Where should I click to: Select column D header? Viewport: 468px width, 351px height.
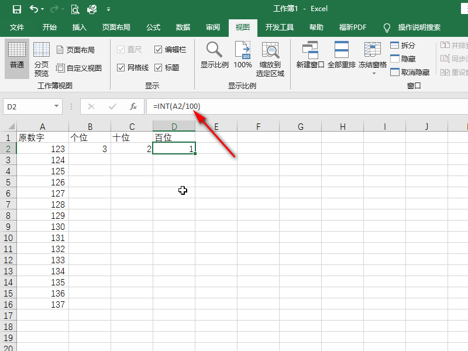pyautogui.click(x=174, y=126)
